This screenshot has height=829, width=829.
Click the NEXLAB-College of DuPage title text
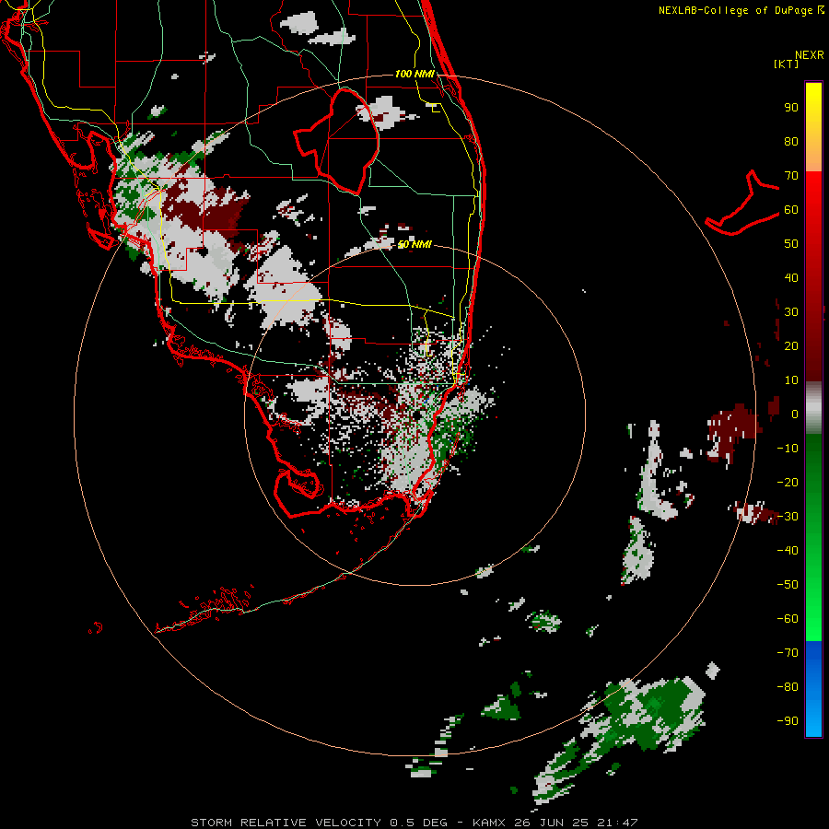pos(735,10)
